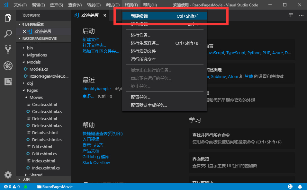Close 欢迎使用 in open editors list
Viewport: 307px width, 190px height.
pos(24,31)
